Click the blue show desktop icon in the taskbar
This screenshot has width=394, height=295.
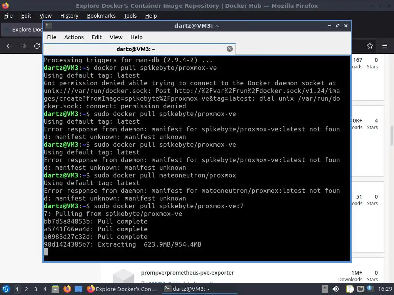(x=78, y=289)
